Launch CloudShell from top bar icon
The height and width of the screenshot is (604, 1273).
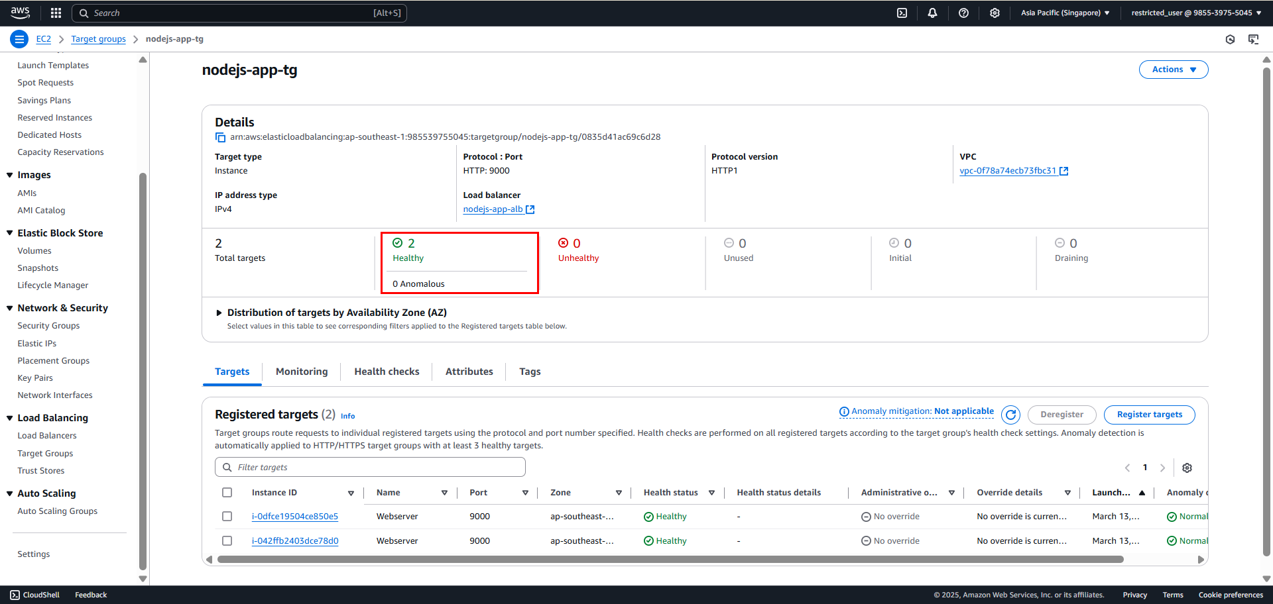902,13
